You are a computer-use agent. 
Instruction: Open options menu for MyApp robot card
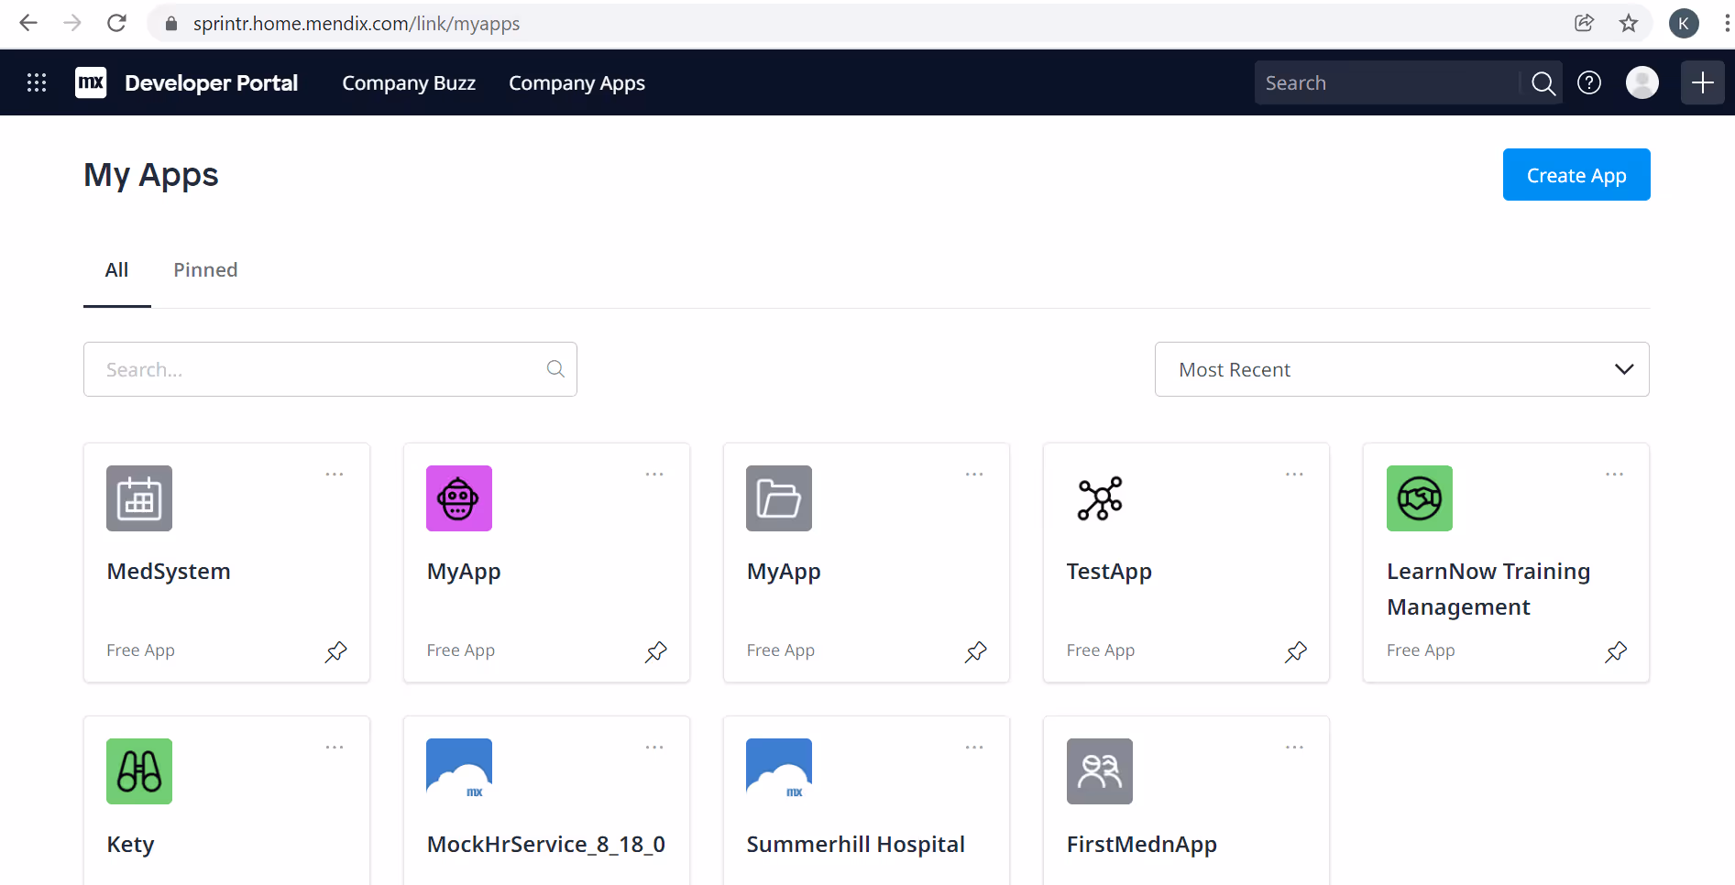(653, 475)
